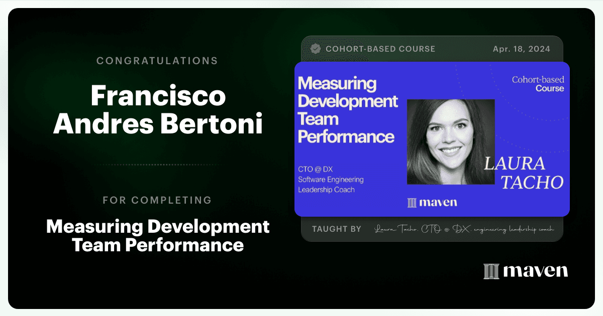Click the handwritten Laura Tacho signature line

464,229
